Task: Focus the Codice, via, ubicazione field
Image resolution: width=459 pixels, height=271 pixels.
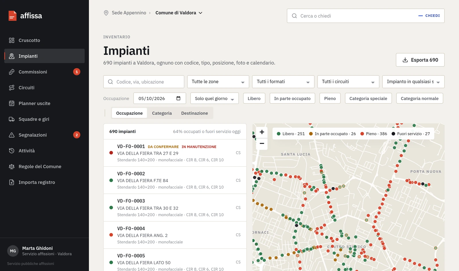Action: [144, 82]
